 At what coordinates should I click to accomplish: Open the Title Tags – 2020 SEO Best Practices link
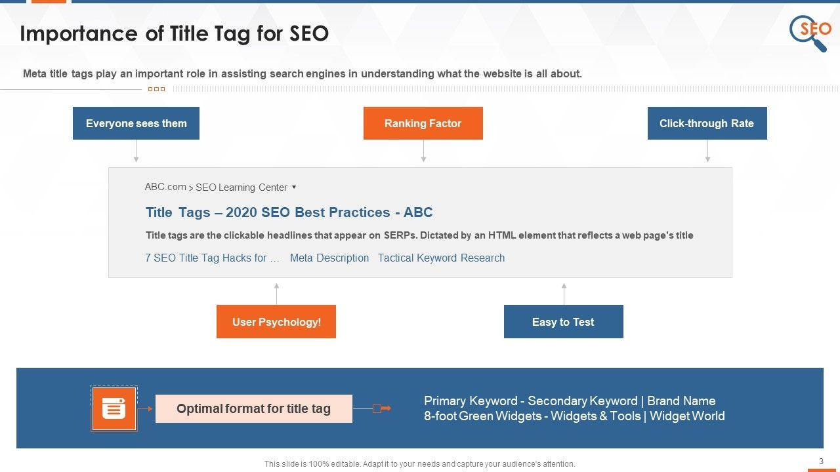[x=289, y=212]
